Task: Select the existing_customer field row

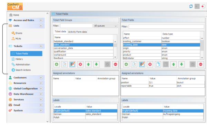Action: pos(161,41)
